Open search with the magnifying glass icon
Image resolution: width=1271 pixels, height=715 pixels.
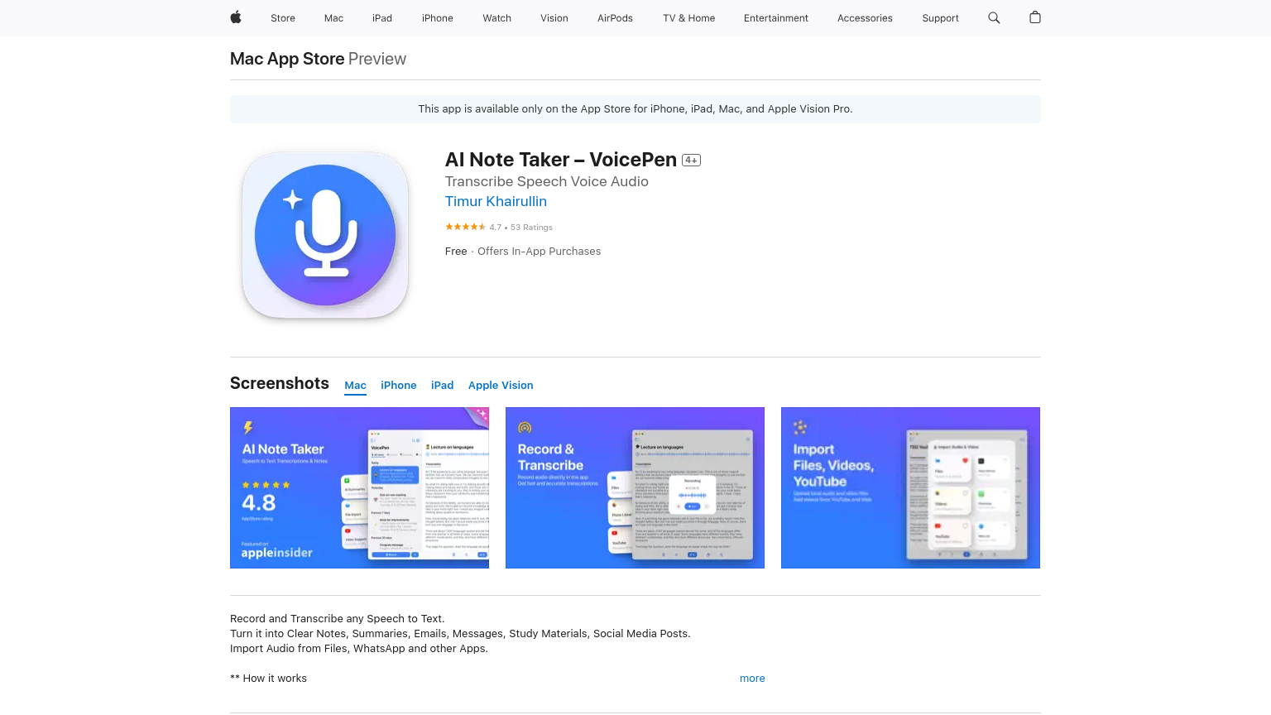[994, 17]
